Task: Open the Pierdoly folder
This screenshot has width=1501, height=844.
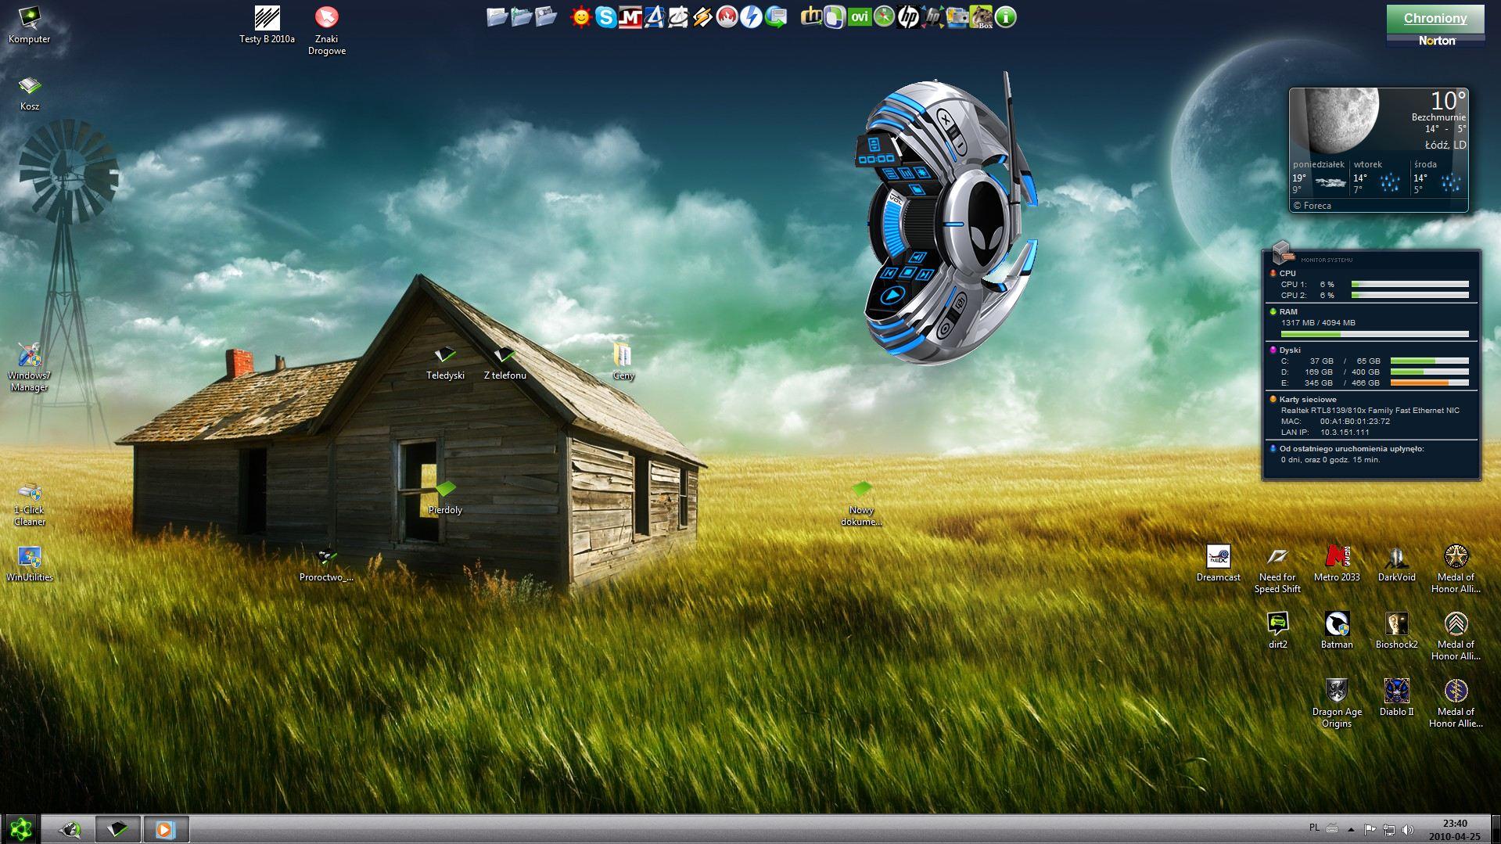Action: point(445,498)
